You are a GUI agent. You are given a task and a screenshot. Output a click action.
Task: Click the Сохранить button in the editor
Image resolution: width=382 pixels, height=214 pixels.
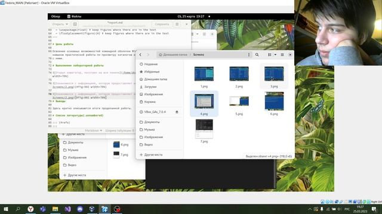(x=162, y=24)
